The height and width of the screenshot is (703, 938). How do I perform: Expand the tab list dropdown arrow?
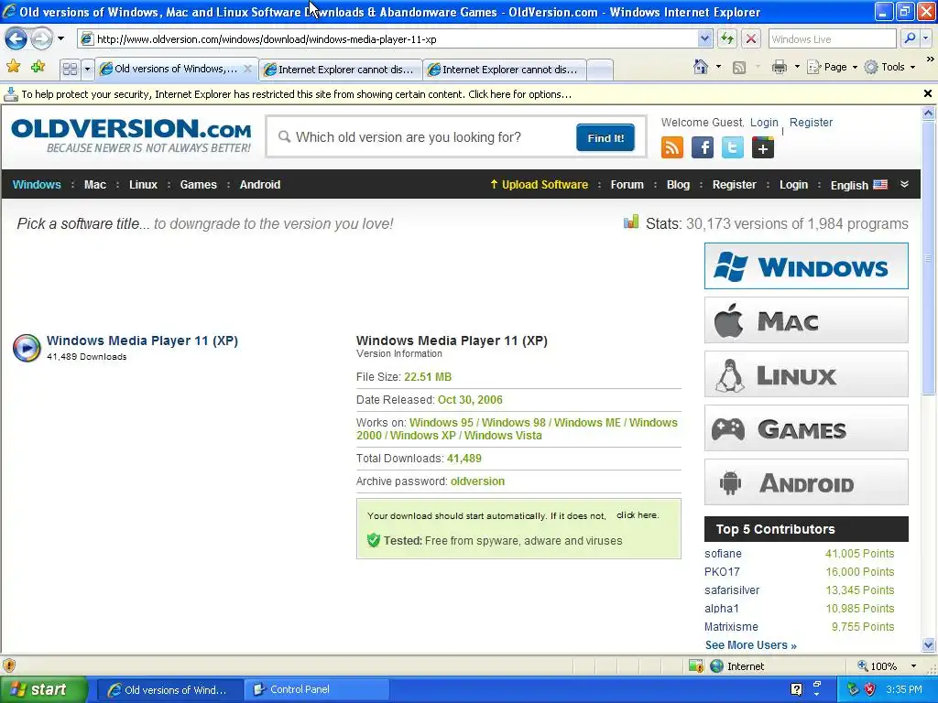tap(87, 70)
